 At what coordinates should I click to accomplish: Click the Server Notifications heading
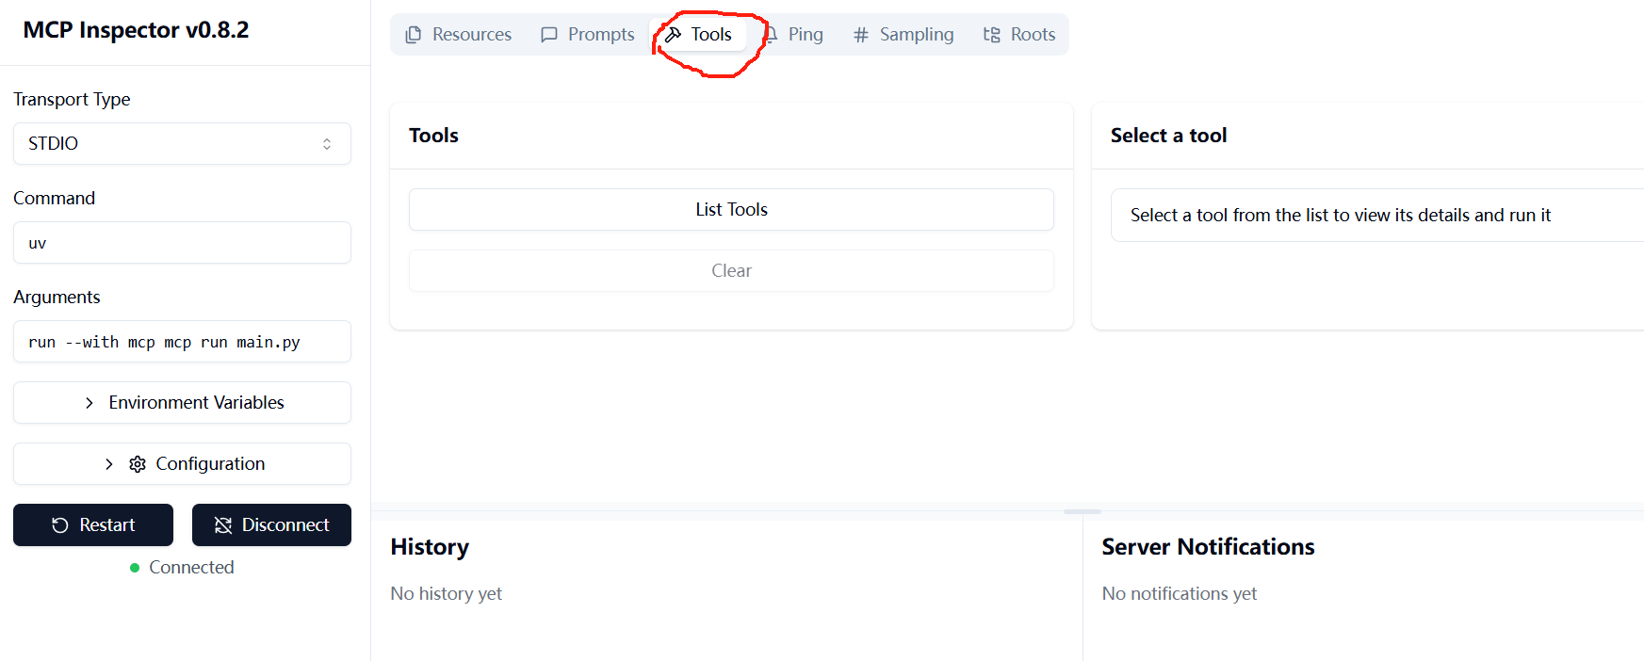click(1208, 547)
